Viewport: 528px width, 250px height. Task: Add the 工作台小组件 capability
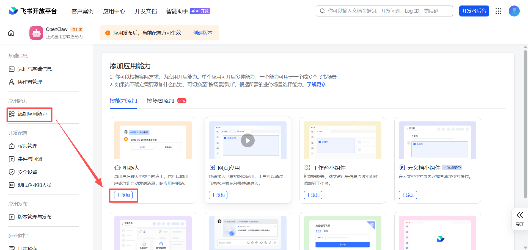[x=313, y=195]
